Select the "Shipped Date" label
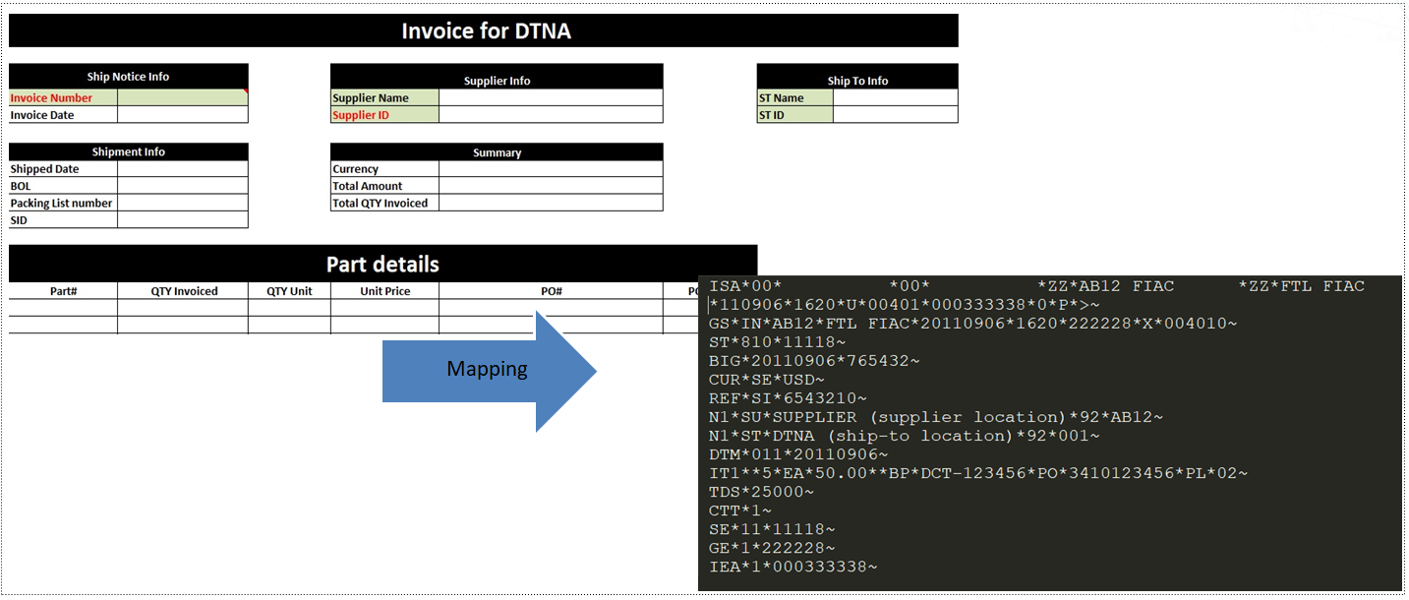1409x600 pixels. [44, 169]
